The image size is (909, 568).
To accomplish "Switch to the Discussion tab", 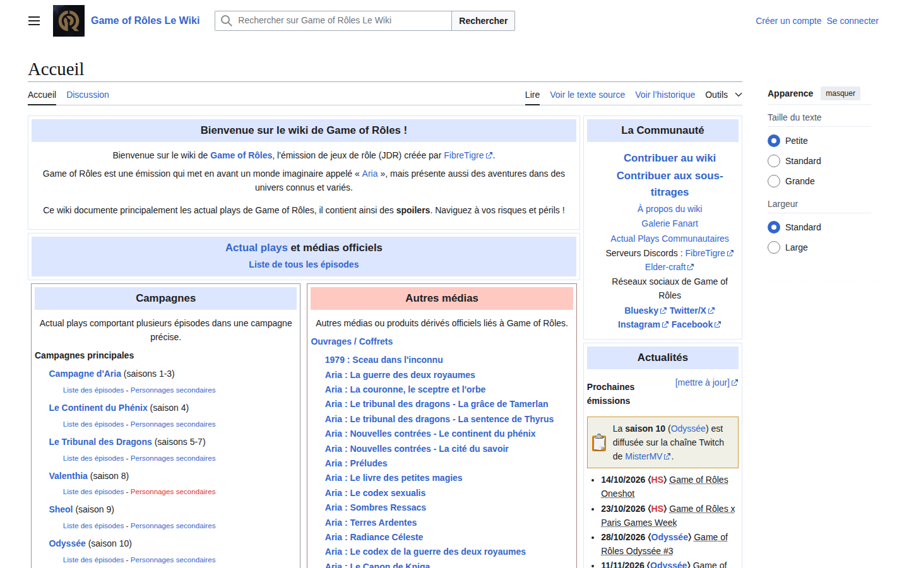I will pyautogui.click(x=88, y=95).
